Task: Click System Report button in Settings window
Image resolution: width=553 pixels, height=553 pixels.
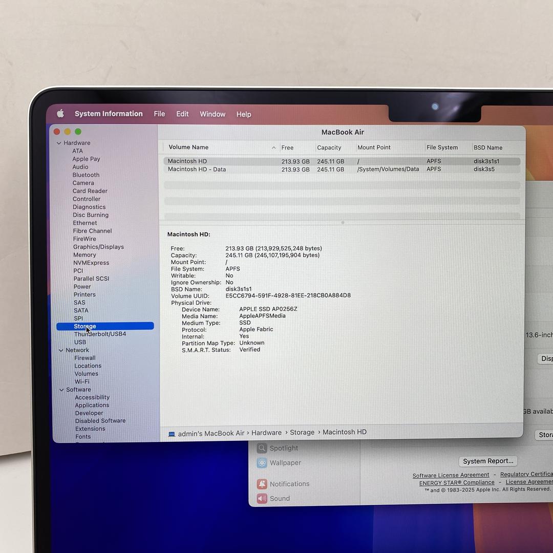Action: (x=488, y=461)
